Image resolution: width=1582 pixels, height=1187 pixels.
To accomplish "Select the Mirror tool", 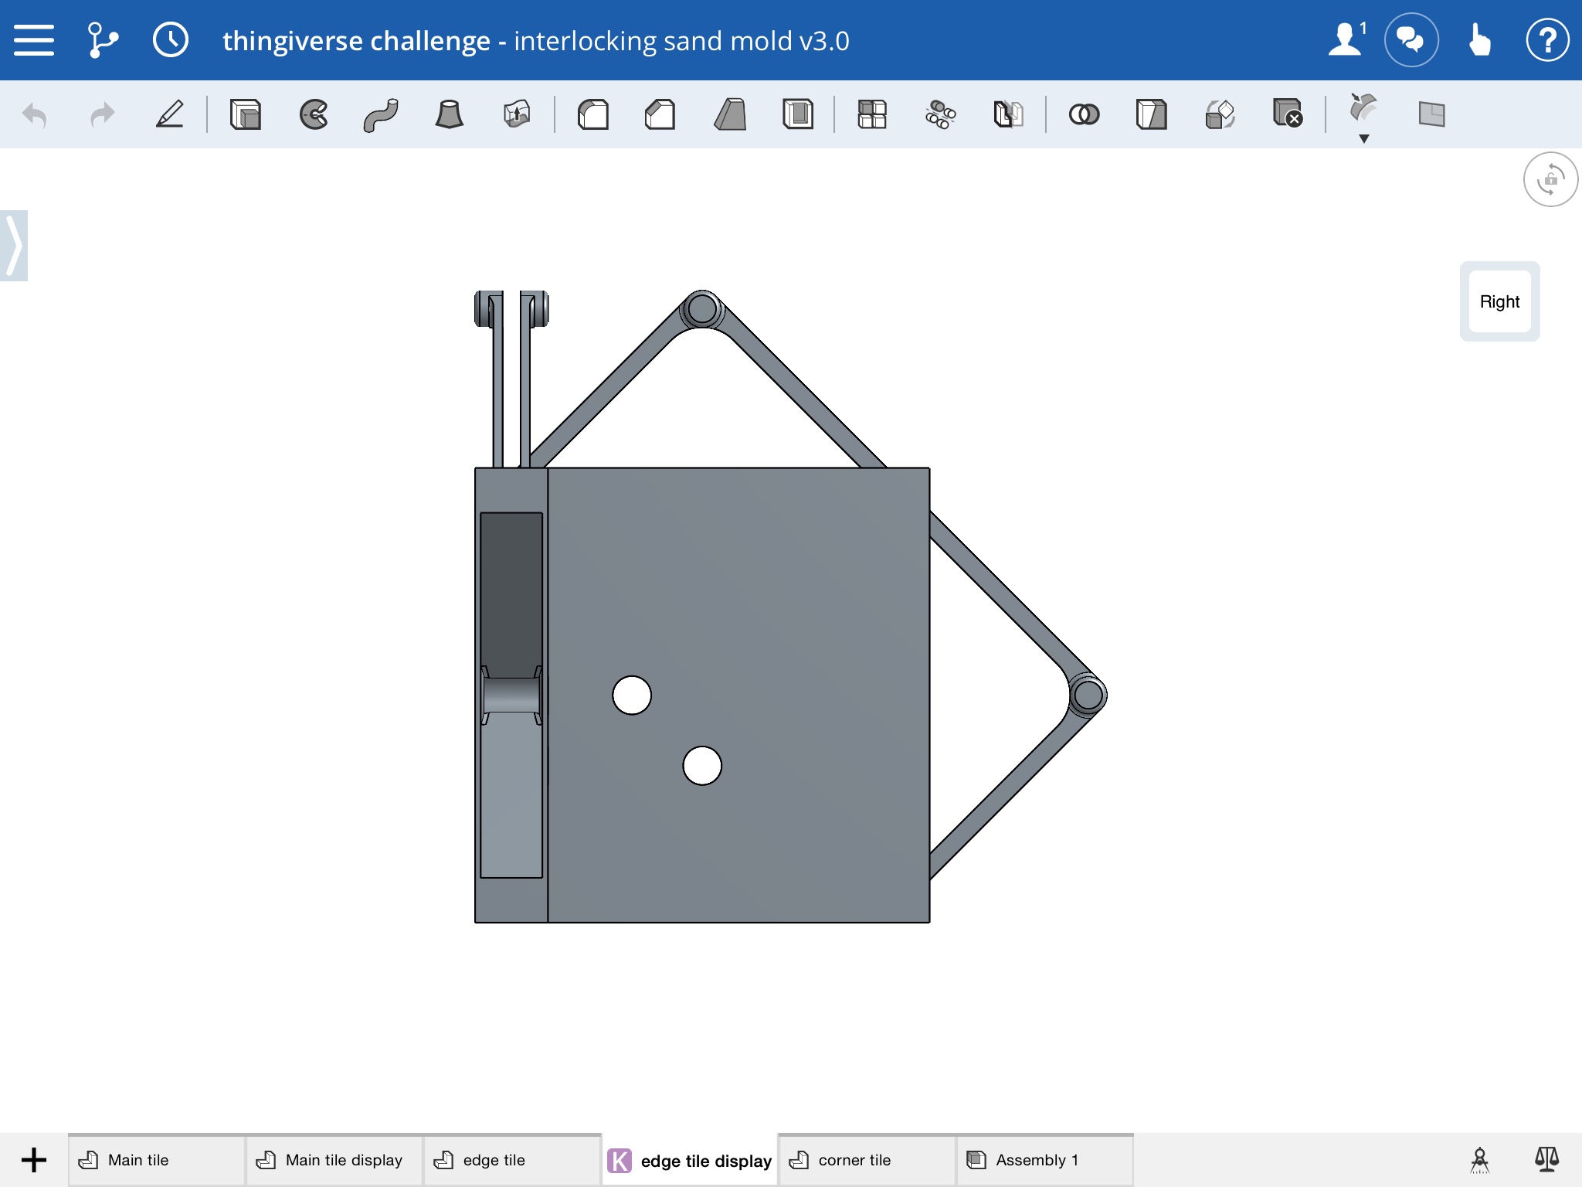I will 1008,114.
